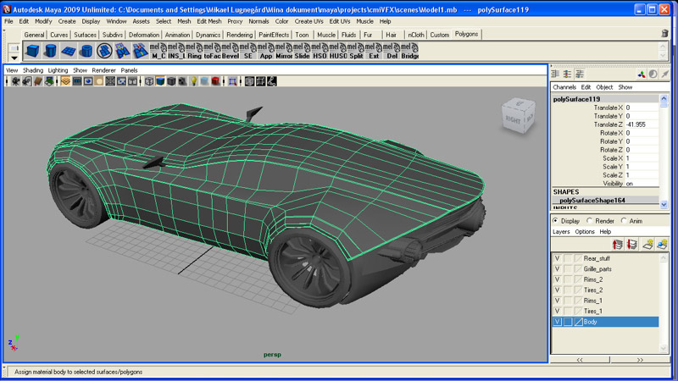This screenshot has height=381, width=678.
Task: Run the Ext mel shelf script
Action: coord(374,51)
